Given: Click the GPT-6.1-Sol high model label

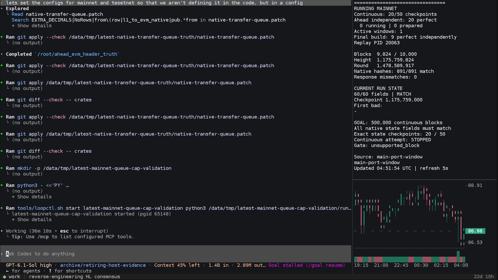Looking at the screenshot, I should 29,265.
